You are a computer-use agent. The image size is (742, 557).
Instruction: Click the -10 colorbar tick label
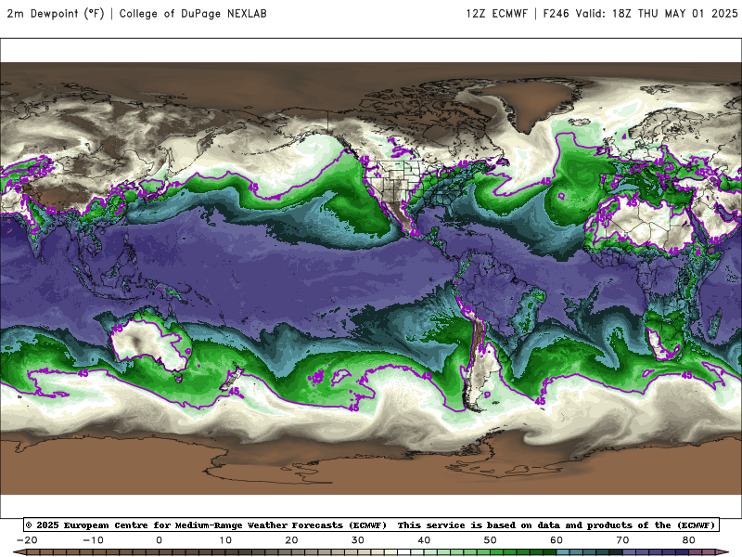[93, 540]
